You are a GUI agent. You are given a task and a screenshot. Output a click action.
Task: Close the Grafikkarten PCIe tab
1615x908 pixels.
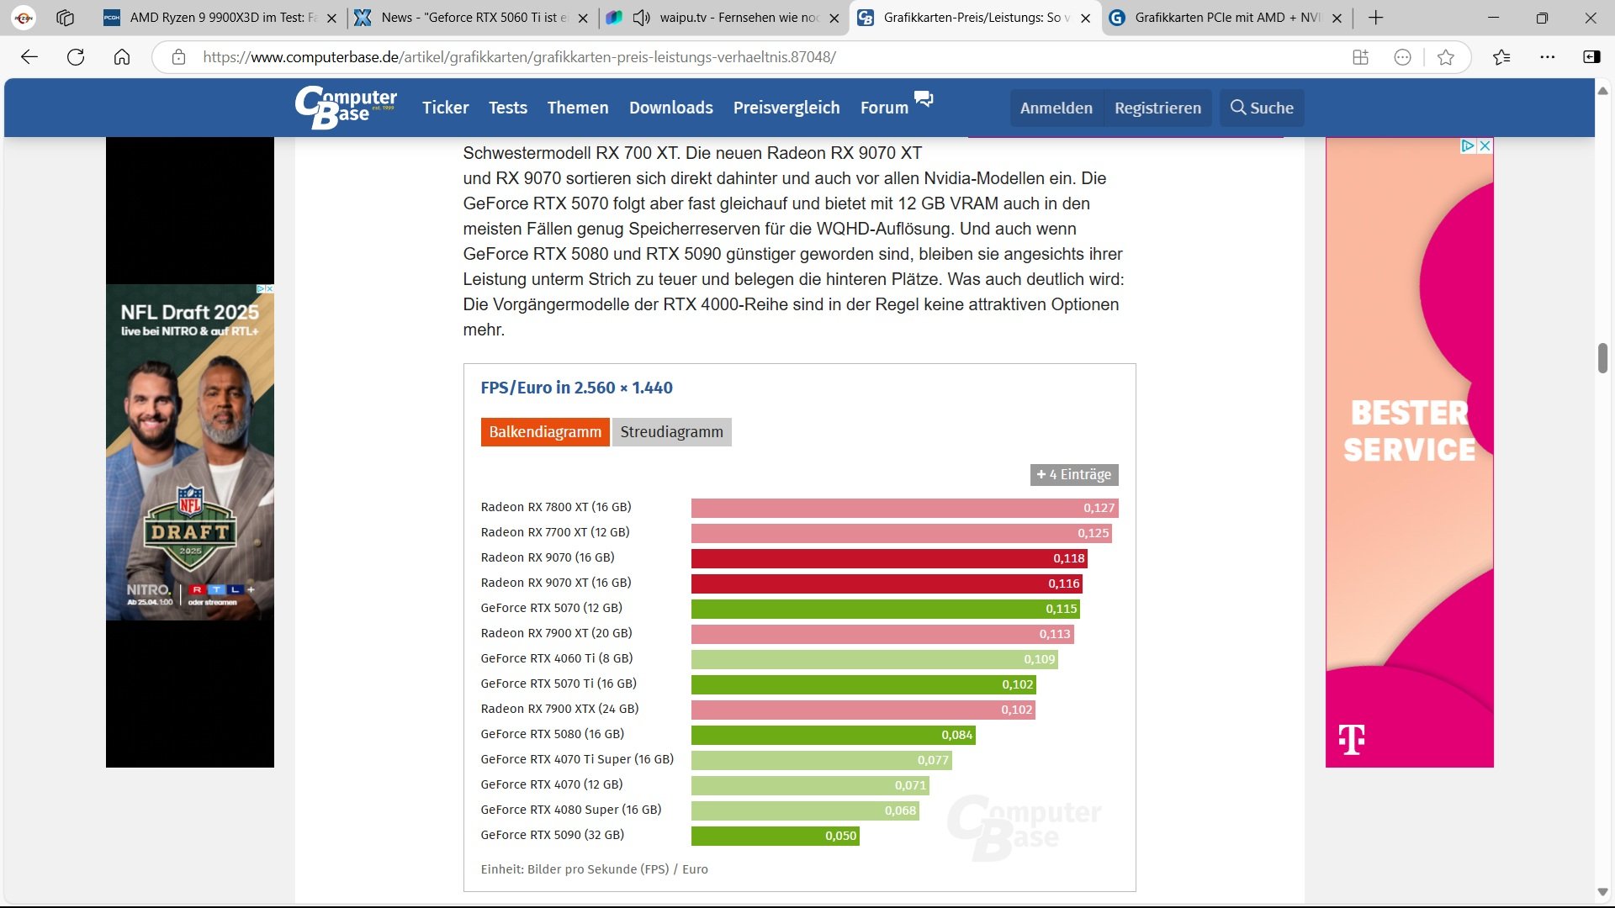pos(1337,18)
